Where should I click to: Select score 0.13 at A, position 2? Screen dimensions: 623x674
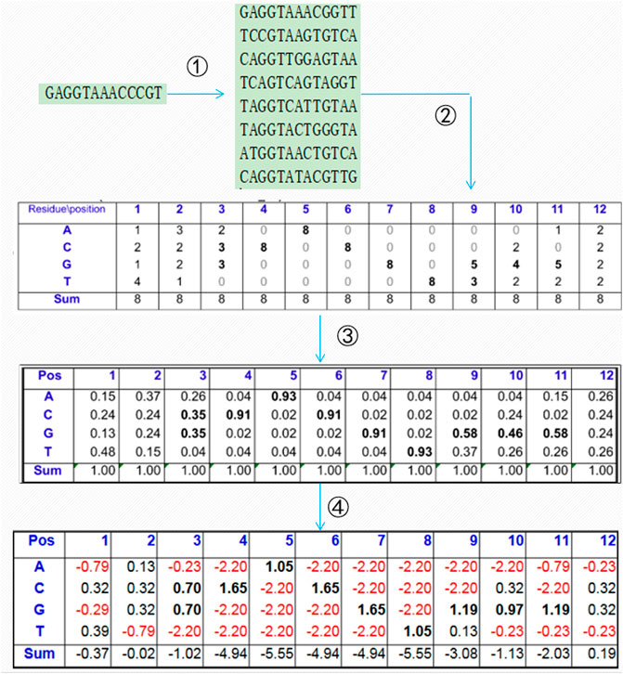point(140,566)
